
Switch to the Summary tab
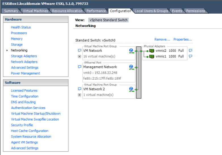pos(11,11)
